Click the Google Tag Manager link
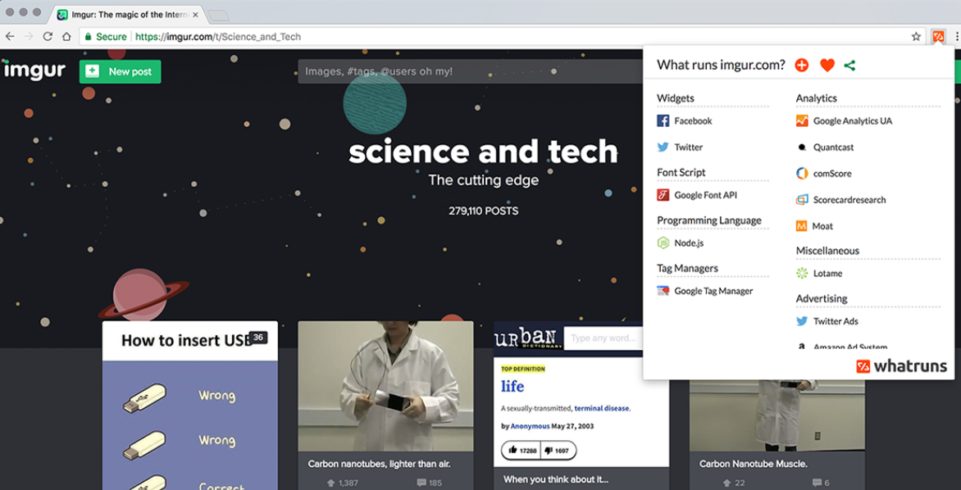The width and height of the screenshot is (961, 490). click(713, 291)
